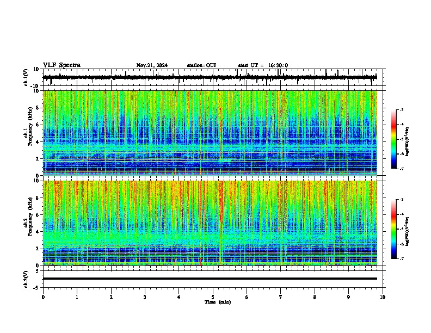Click inside the ch.1 spectrogram panel

tap(210, 133)
